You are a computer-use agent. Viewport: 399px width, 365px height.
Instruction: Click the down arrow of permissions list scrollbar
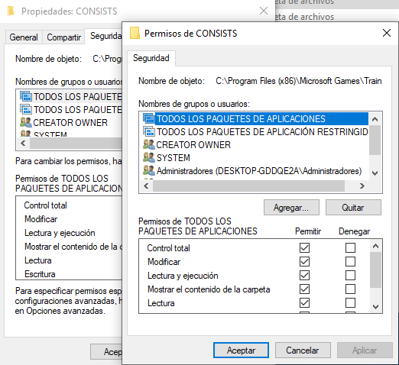point(375,306)
